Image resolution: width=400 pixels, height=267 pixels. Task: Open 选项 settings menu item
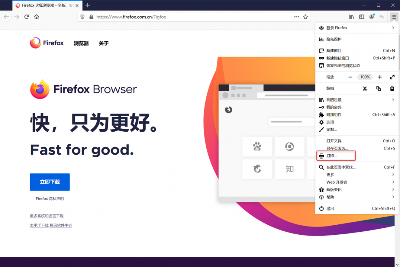click(357, 122)
